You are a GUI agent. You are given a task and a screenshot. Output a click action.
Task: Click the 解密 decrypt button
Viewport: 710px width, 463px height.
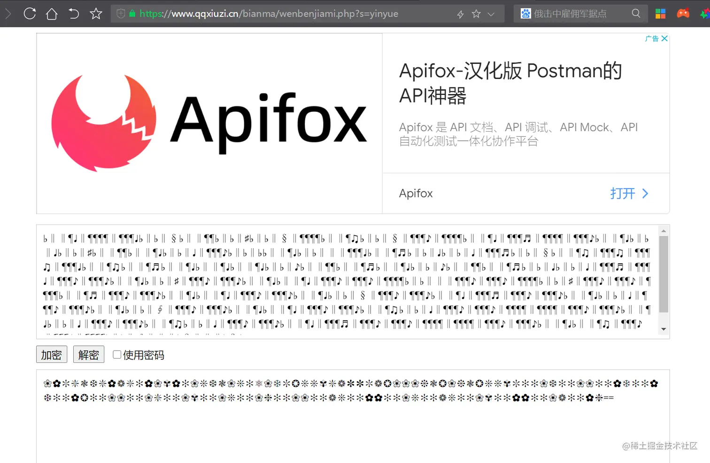[x=89, y=354]
